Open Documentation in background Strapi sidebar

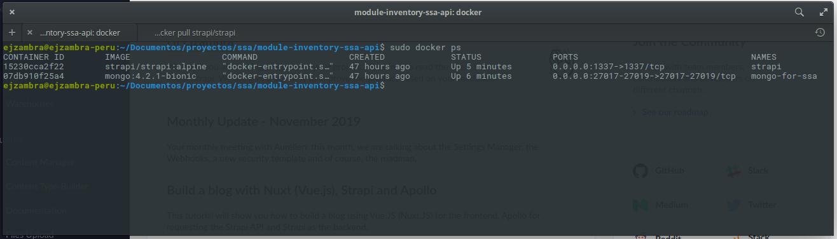[x=36, y=210]
